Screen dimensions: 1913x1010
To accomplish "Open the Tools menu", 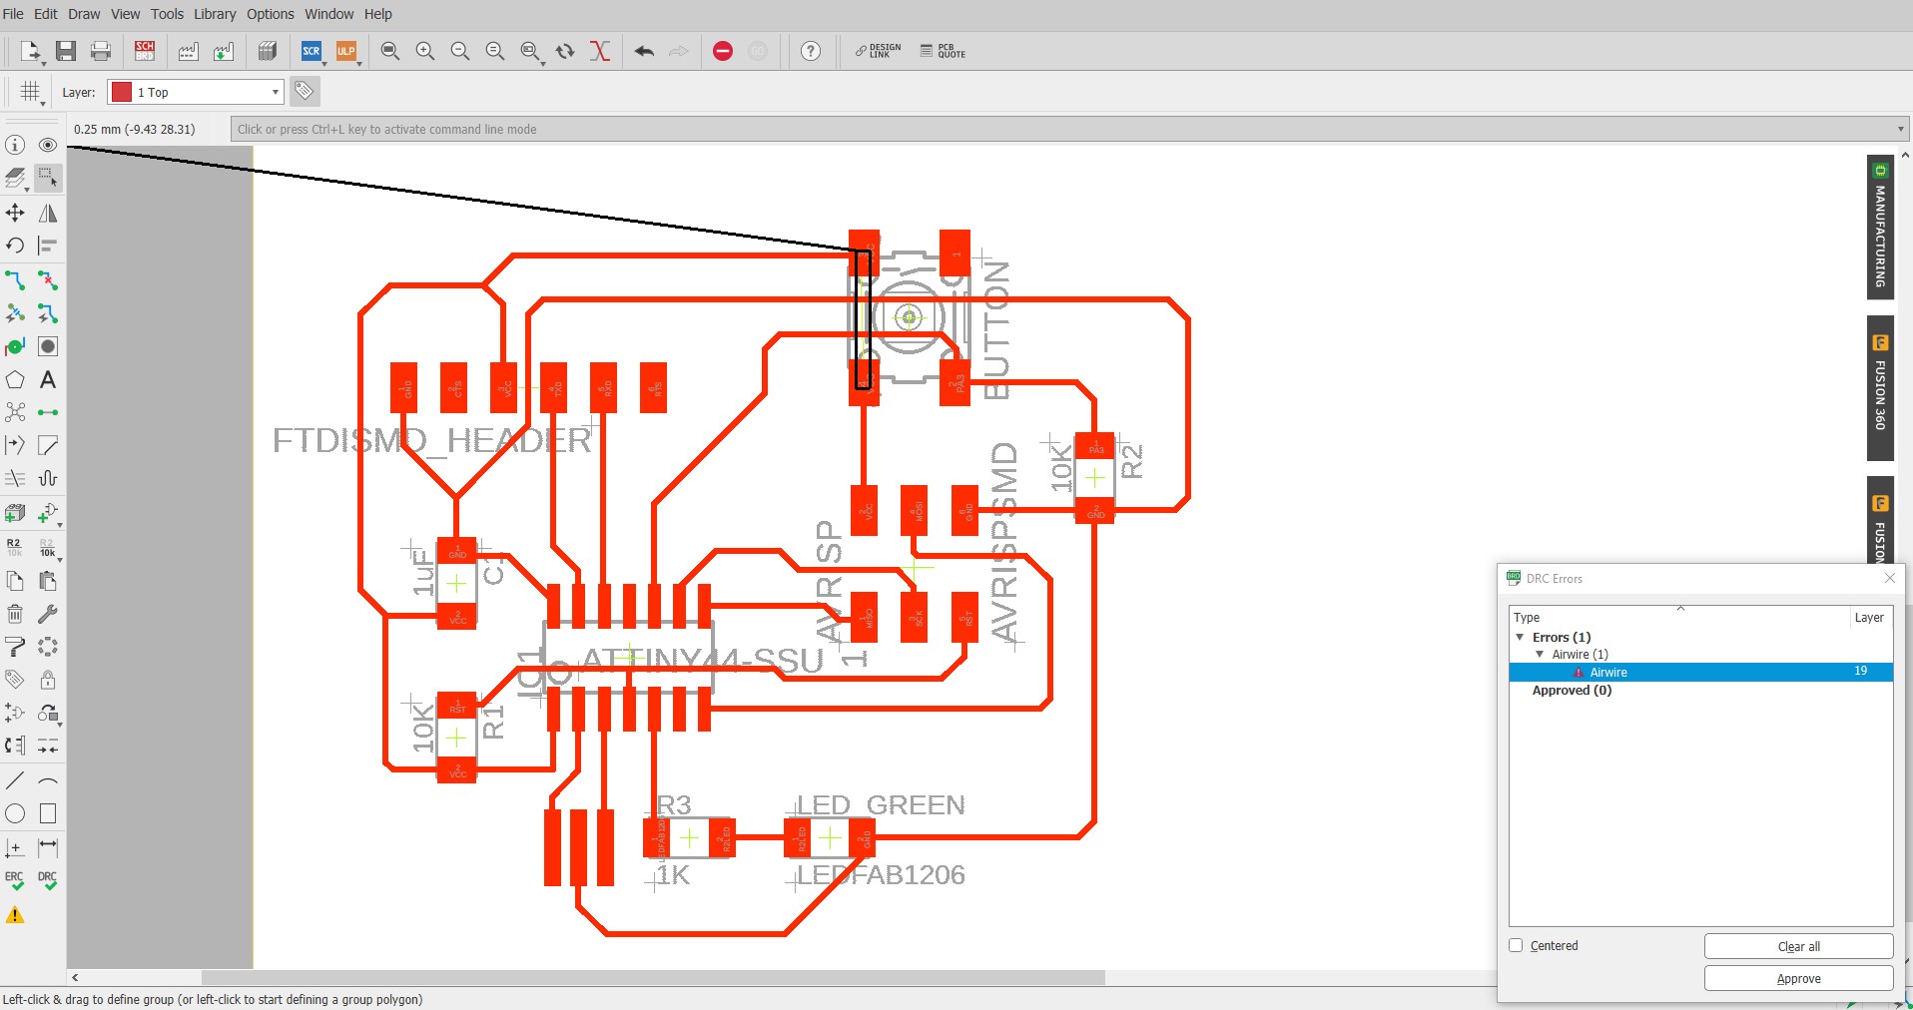I will [167, 14].
